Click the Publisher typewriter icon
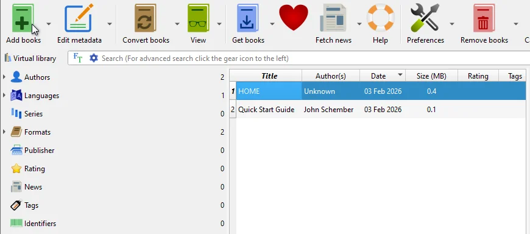Image resolution: width=530 pixels, height=234 pixels. (16, 150)
